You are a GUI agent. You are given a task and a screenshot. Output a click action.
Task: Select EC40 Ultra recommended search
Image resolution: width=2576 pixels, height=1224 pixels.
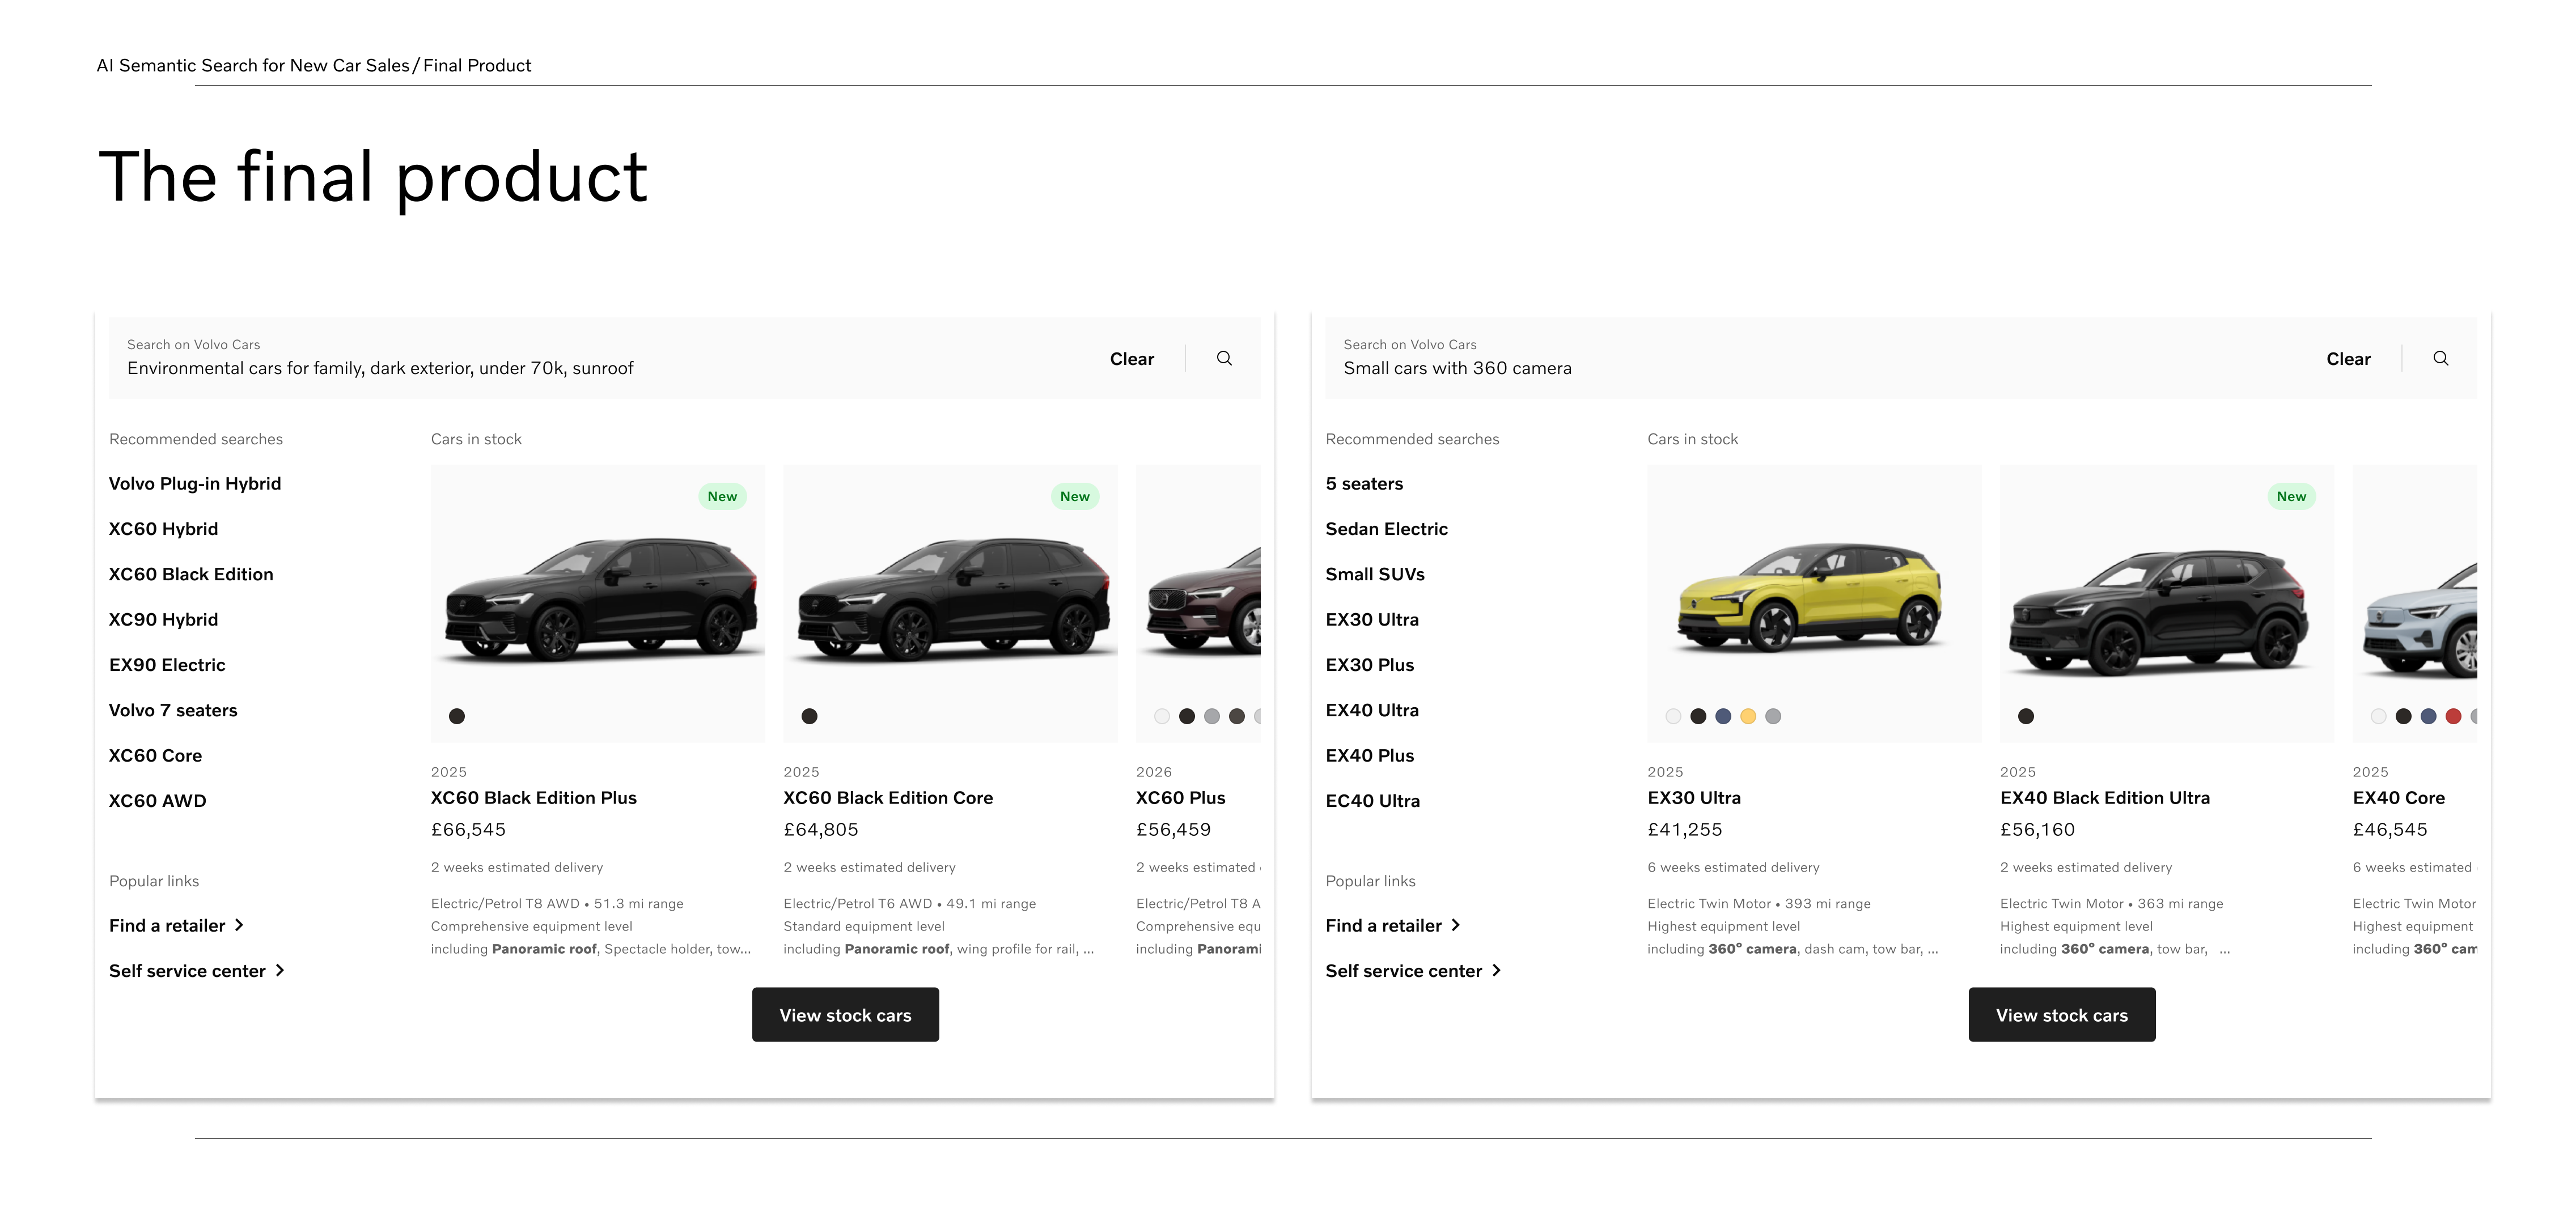click(x=1372, y=800)
